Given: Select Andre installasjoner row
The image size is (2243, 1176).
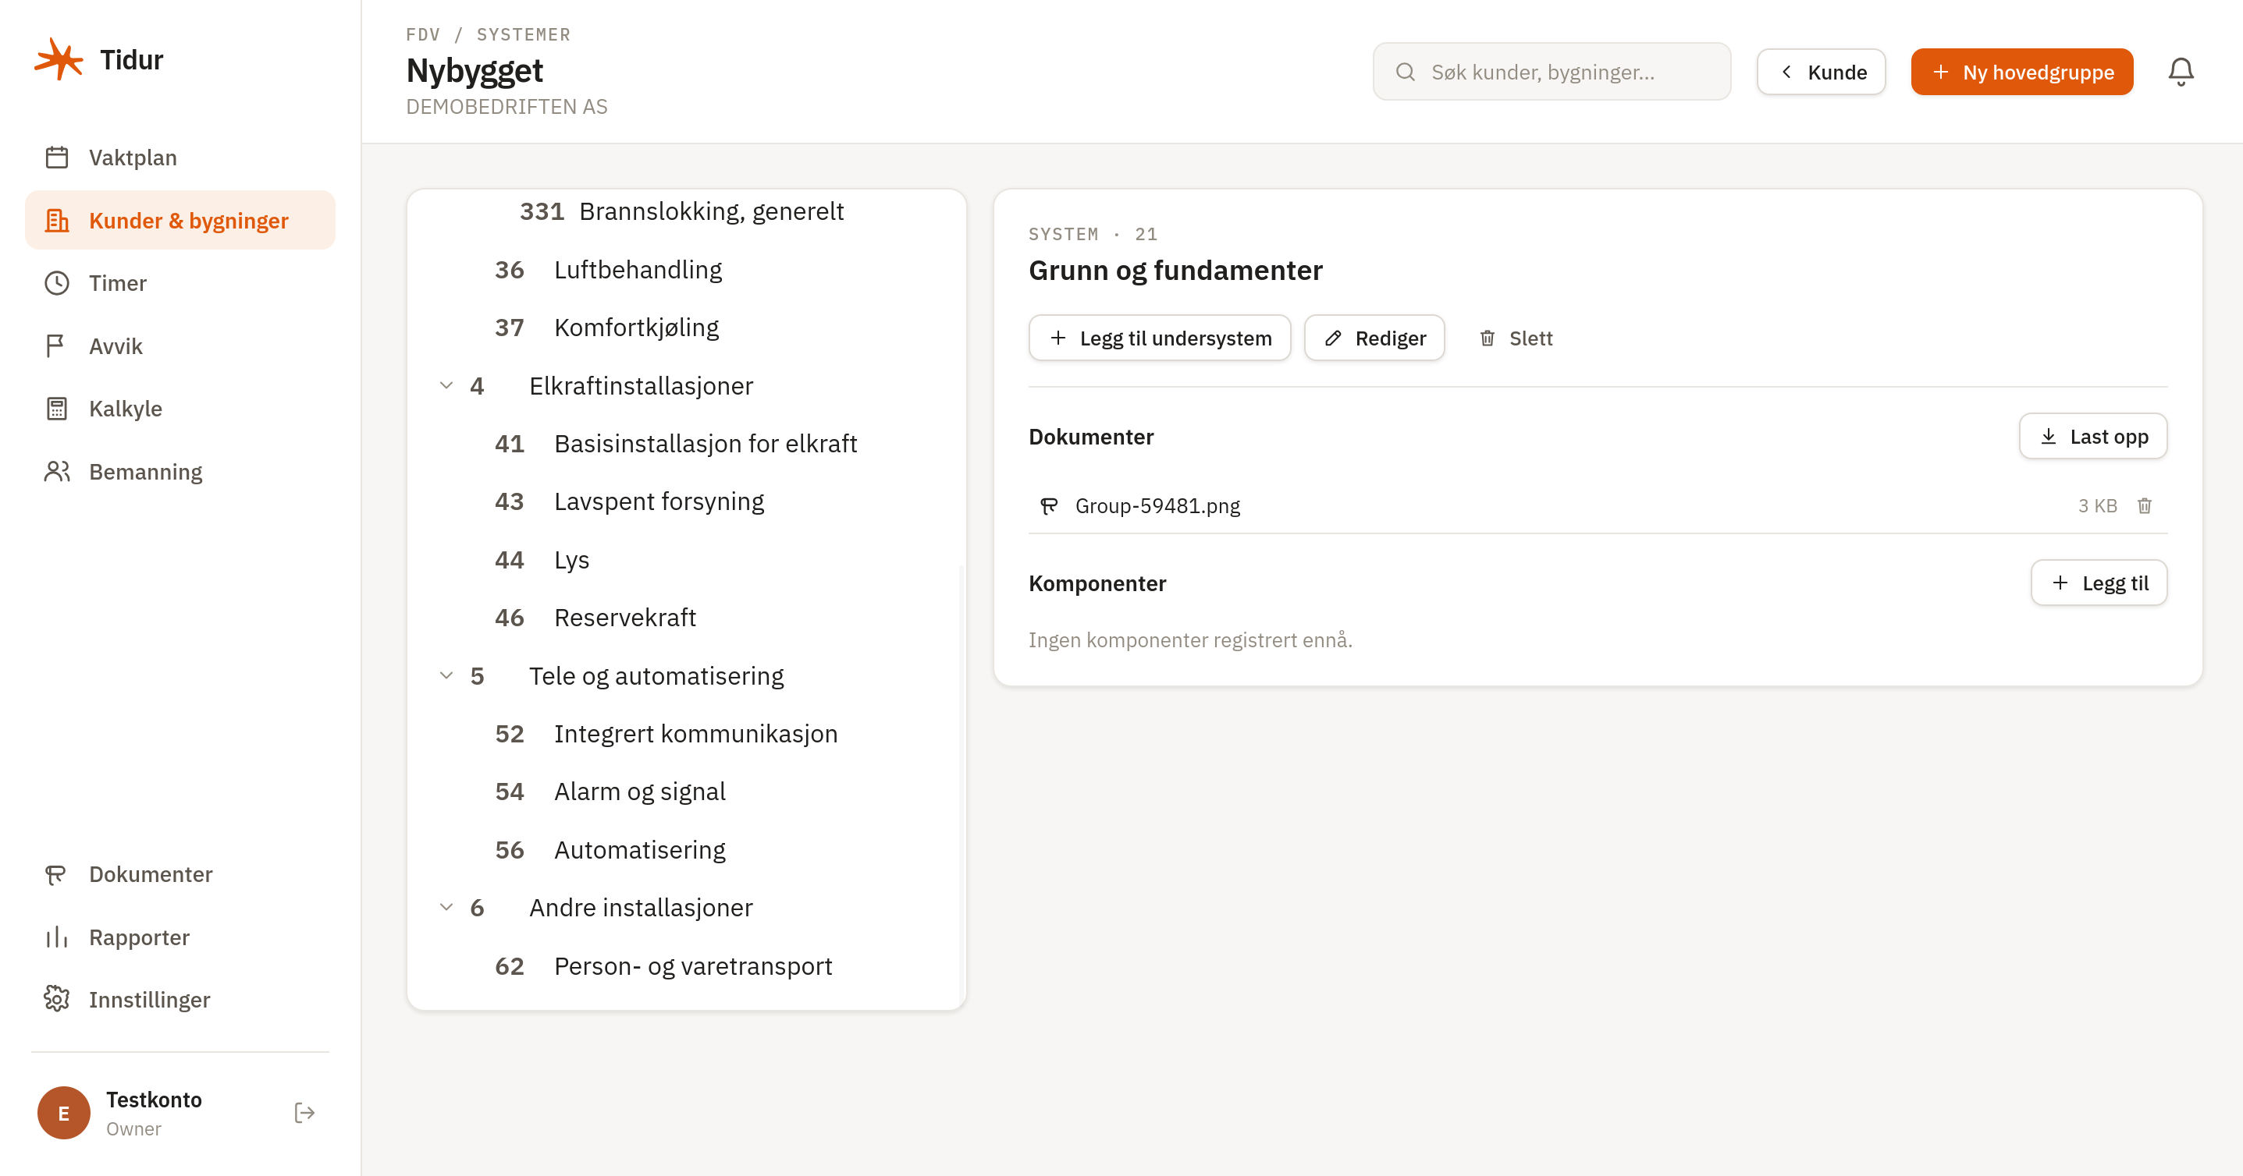Looking at the screenshot, I should (x=686, y=907).
